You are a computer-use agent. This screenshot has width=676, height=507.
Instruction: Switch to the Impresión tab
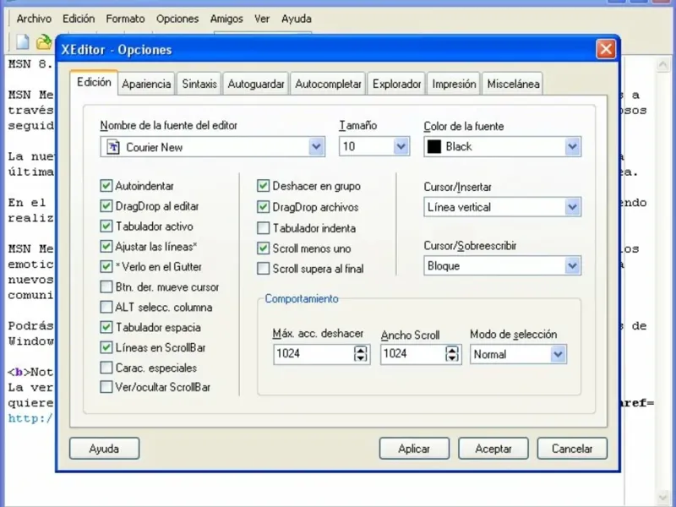click(x=454, y=84)
